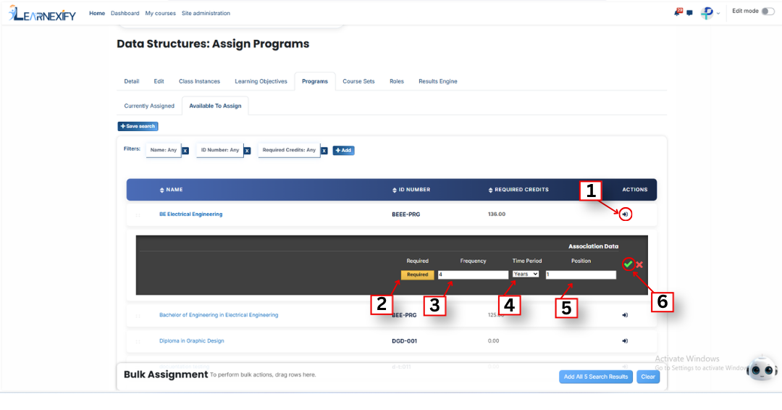
Task: Click drag handle of BE Electrical Engineering row
Action: (x=138, y=215)
